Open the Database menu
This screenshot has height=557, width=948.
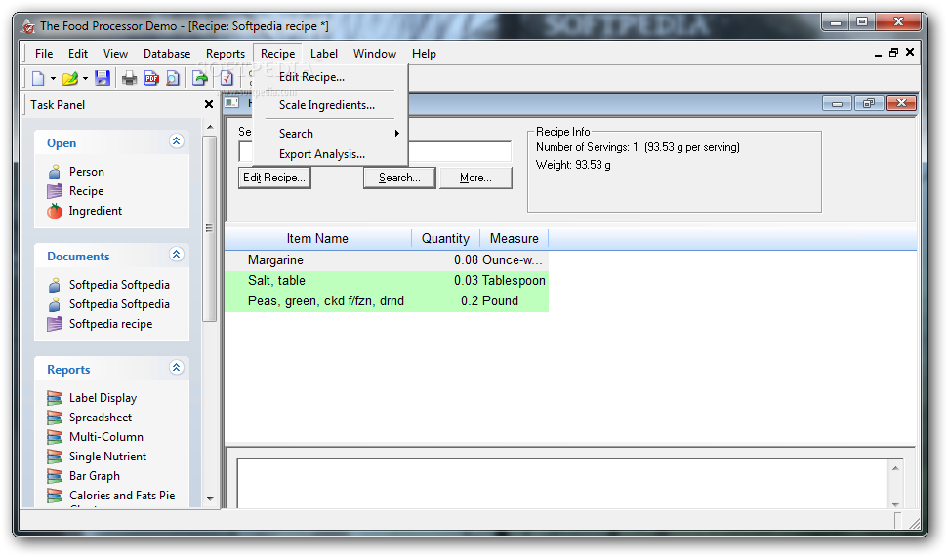click(167, 53)
